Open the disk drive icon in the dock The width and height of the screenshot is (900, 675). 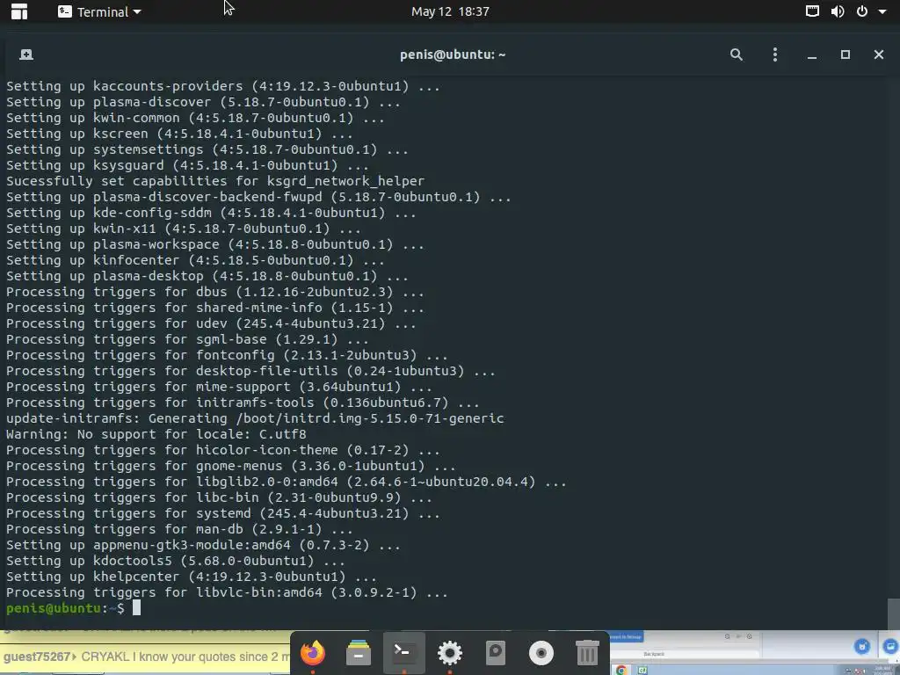[496, 653]
